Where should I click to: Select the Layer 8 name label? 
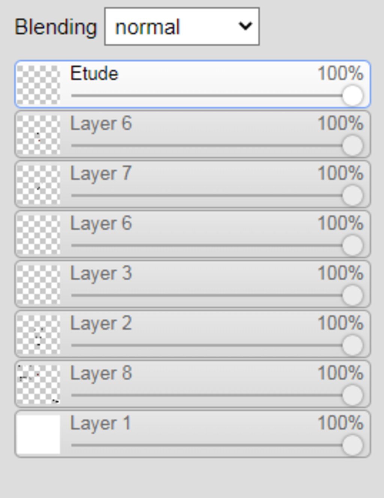[101, 374]
